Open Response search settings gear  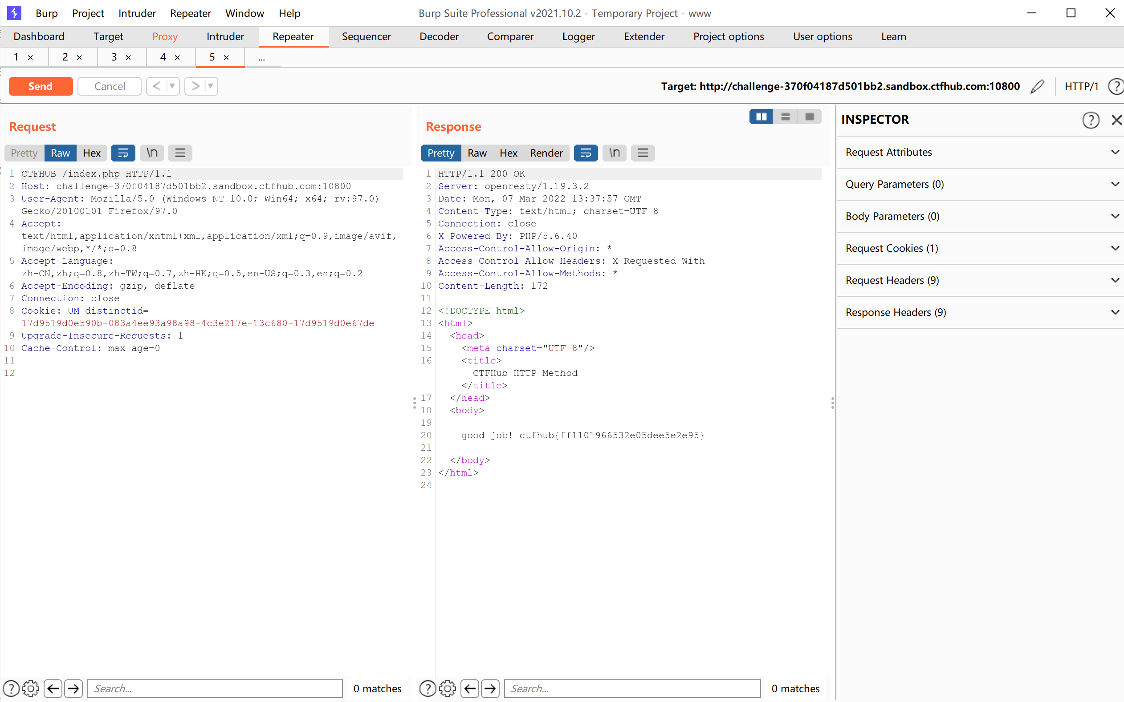(x=448, y=688)
